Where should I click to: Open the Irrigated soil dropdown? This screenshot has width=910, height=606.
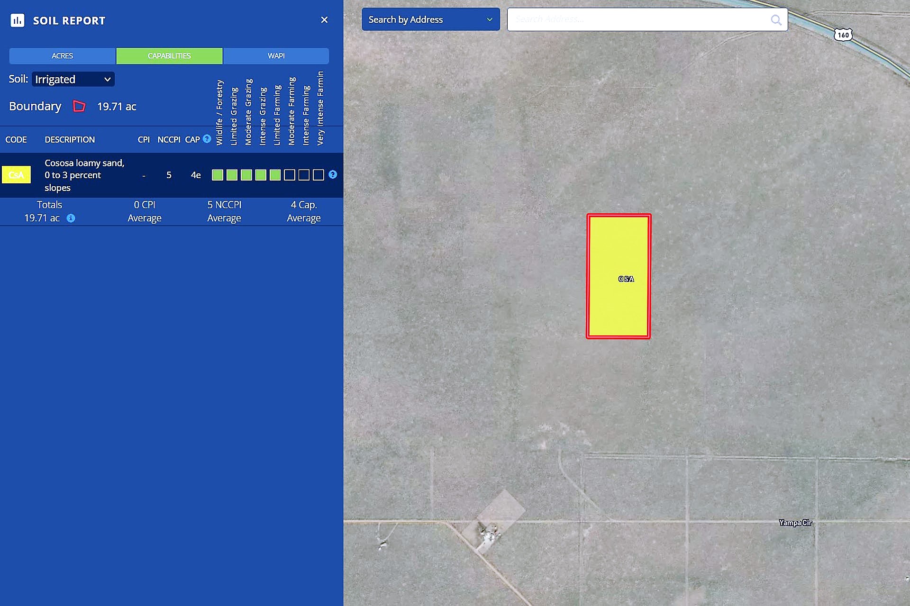(73, 79)
